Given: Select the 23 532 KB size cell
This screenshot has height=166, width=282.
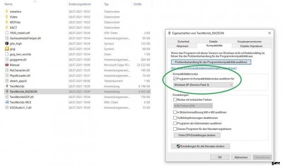Looking at the screenshot, I should click(143, 65).
